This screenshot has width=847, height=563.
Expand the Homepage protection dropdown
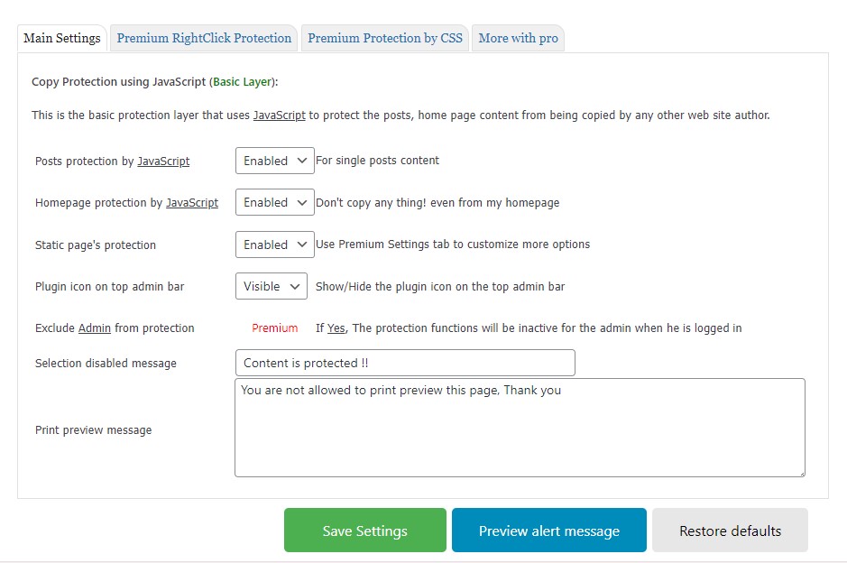pos(274,203)
